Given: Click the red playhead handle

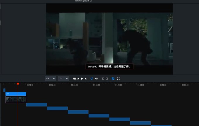Looking at the screenshot, I should tap(18, 84).
